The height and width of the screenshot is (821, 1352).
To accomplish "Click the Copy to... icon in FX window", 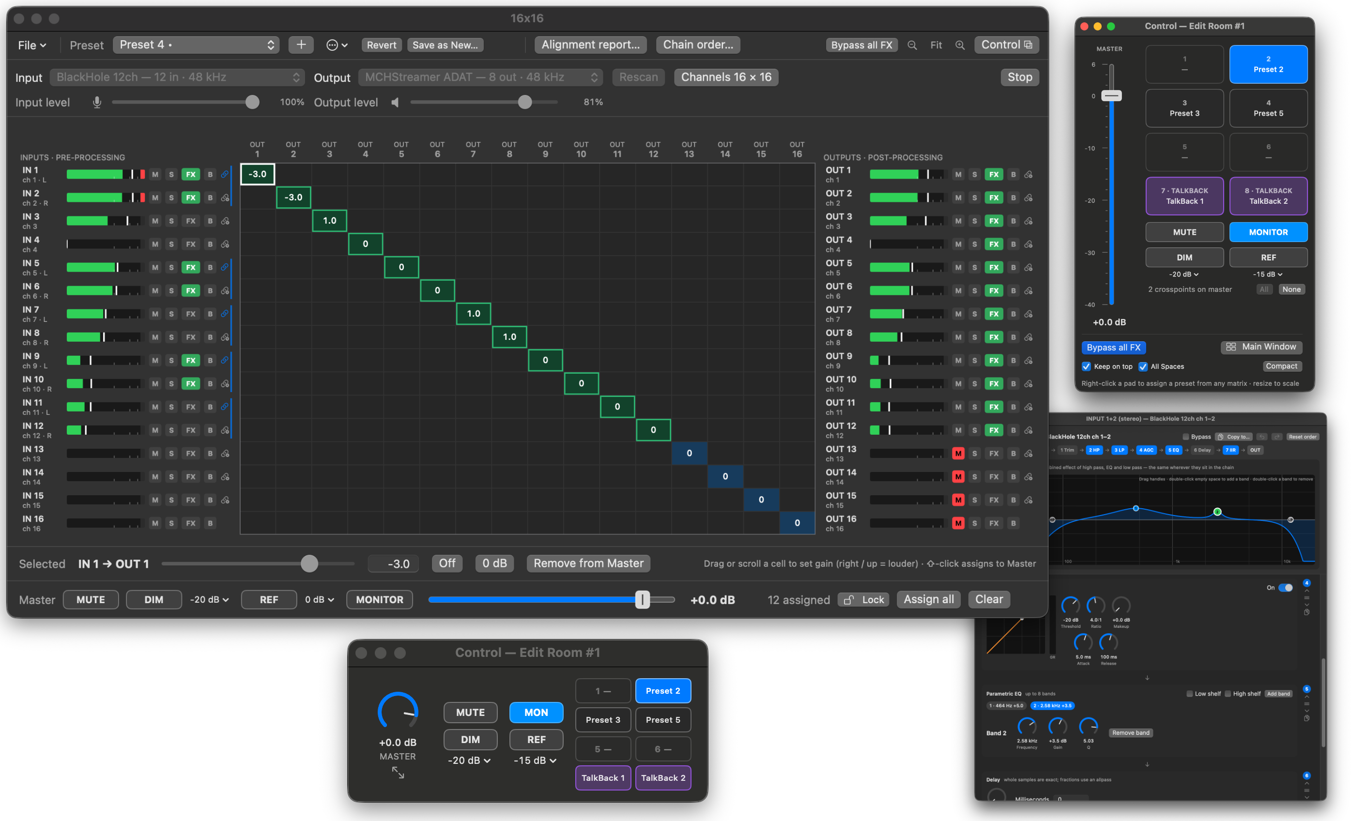I will tap(1233, 437).
